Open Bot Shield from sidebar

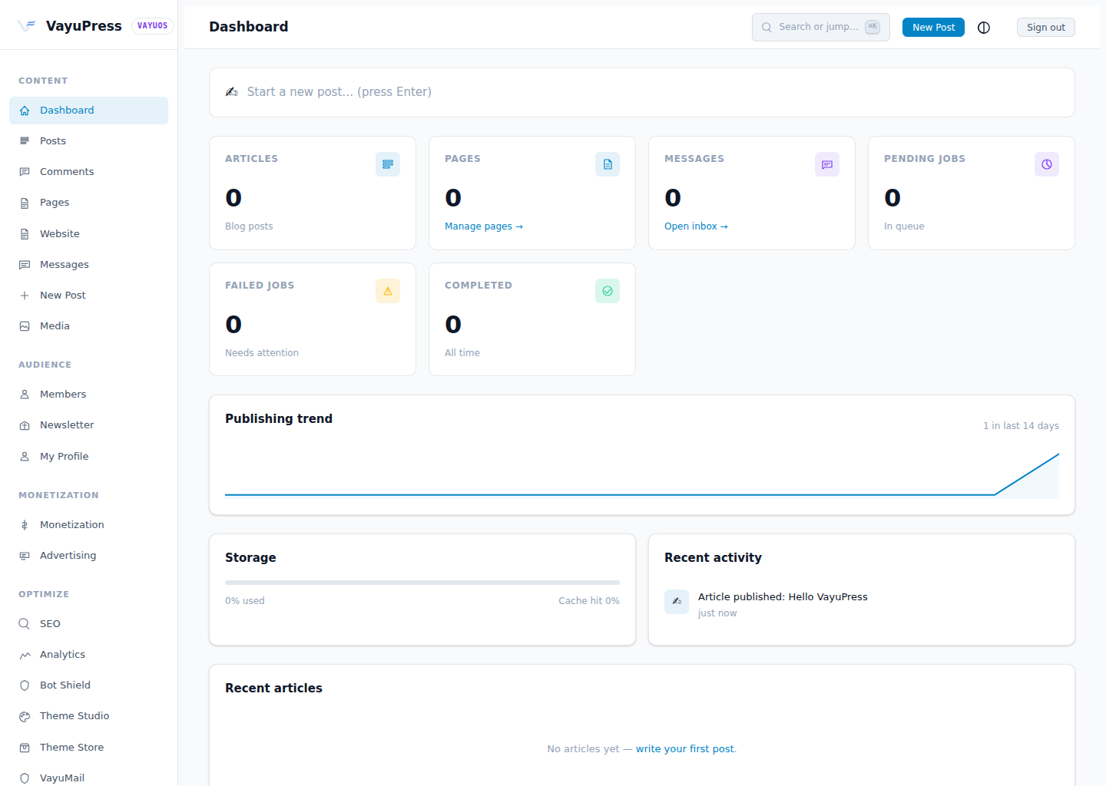click(88, 685)
